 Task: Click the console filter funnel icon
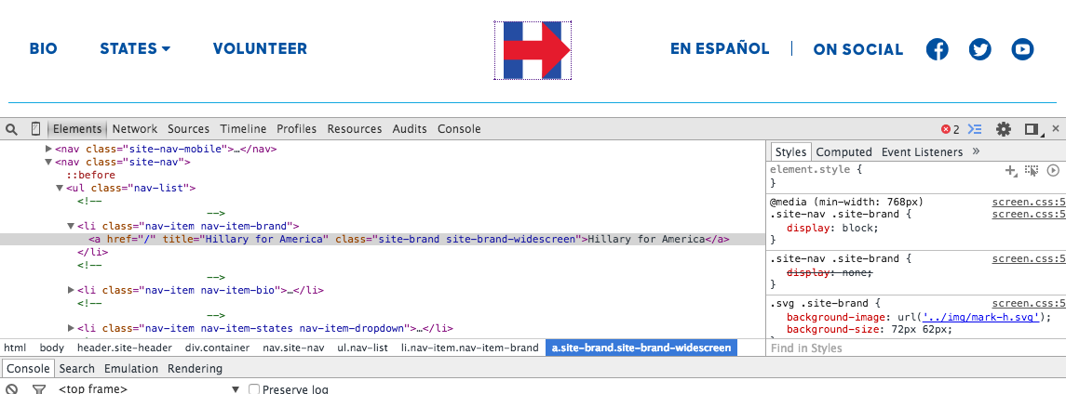pos(39,389)
